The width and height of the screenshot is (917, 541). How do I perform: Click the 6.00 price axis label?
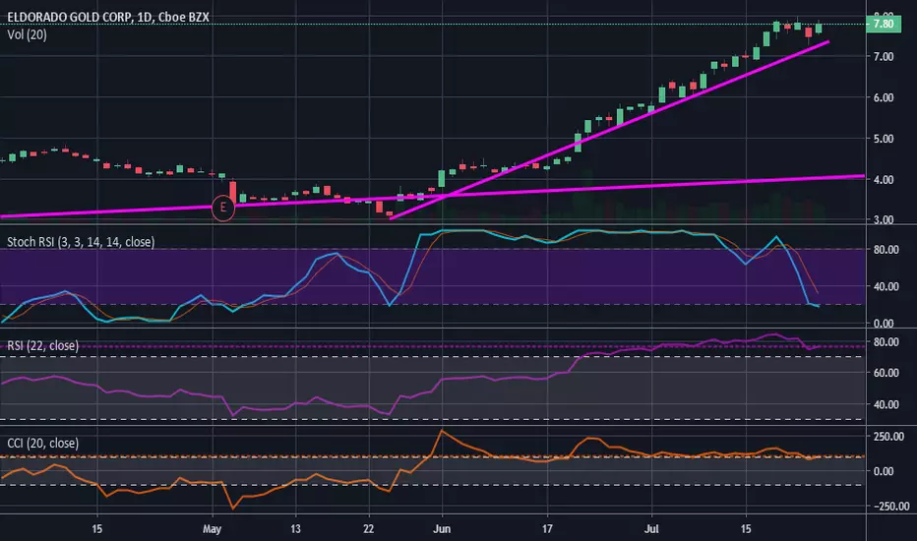click(884, 97)
